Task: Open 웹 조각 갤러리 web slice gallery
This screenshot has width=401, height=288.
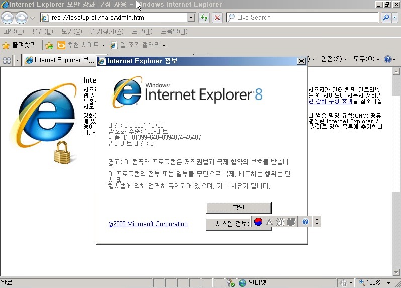Action: [138, 45]
